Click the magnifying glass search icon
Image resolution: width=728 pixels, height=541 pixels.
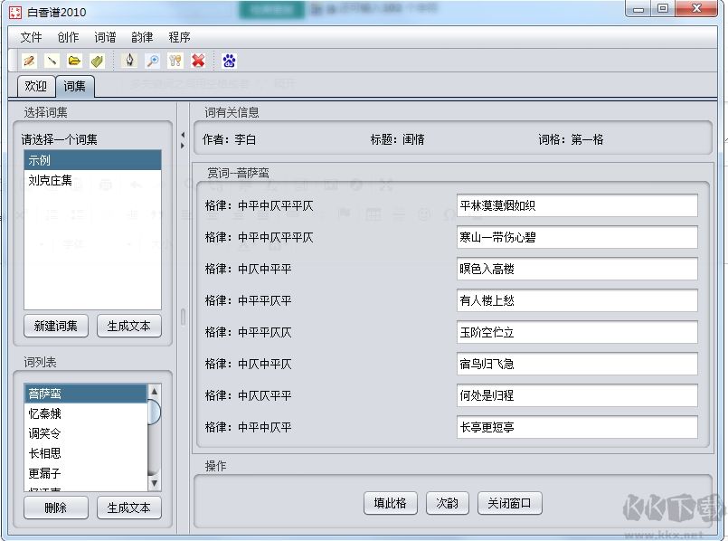pyautogui.click(x=152, y=61)
